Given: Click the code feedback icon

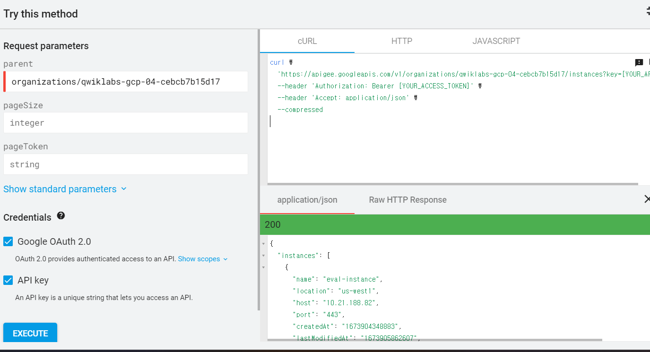Looking at the screenshot, I should click(x=639, y=62).
